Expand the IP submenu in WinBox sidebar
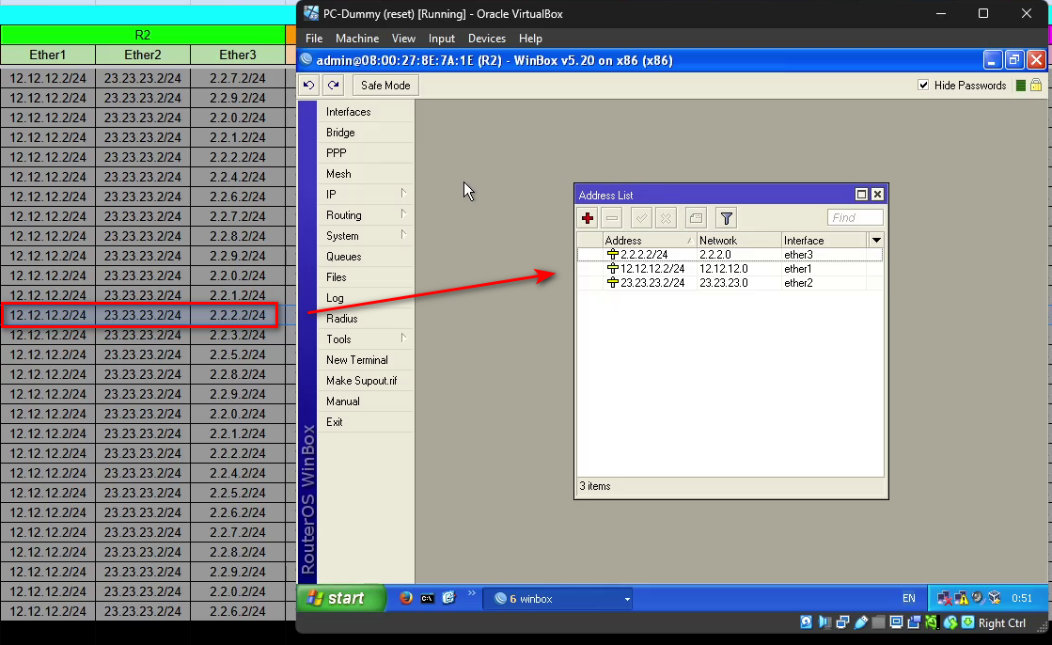The height and width of the screenshot is (645, 1052). [403, 194]
